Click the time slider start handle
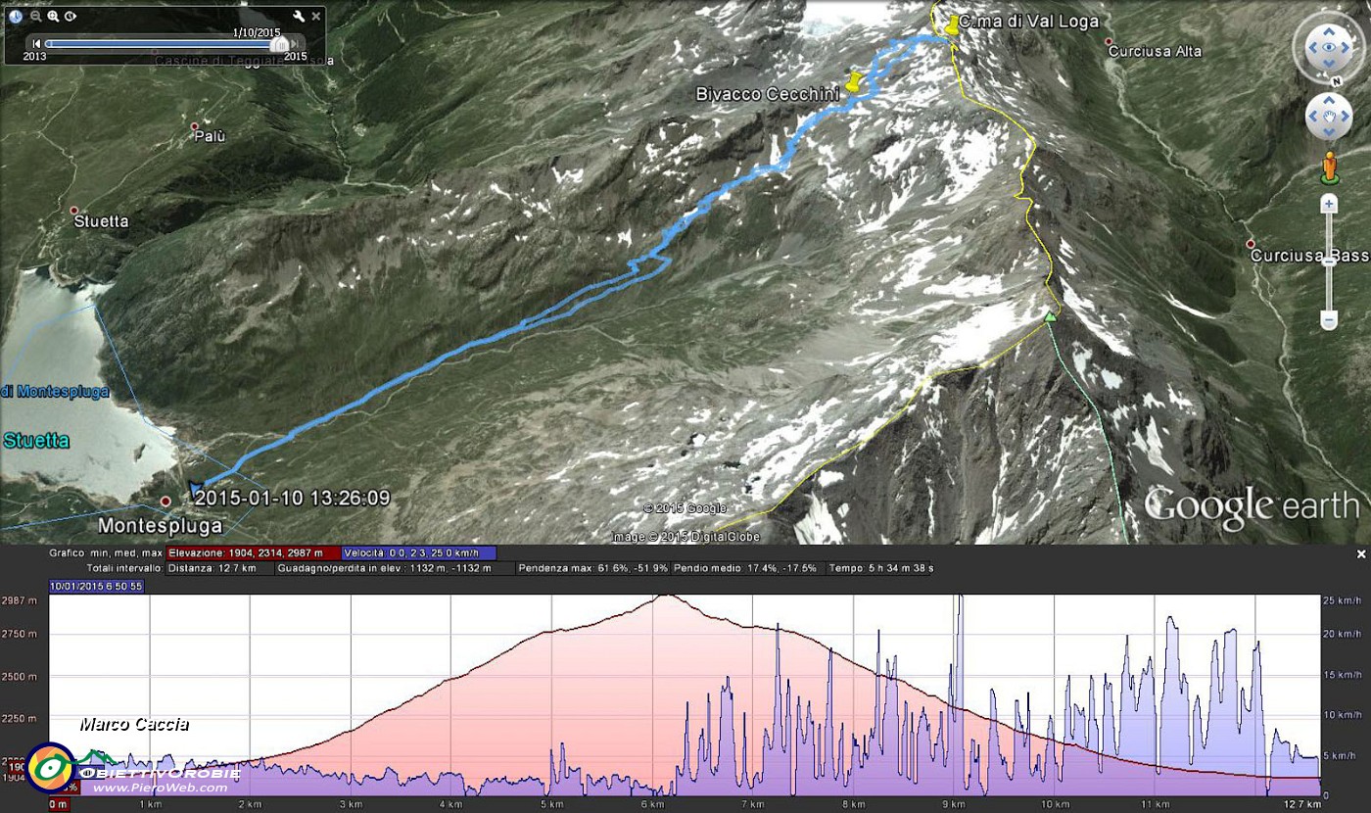This screenshot has width=1371, height=813. point(47,43)
